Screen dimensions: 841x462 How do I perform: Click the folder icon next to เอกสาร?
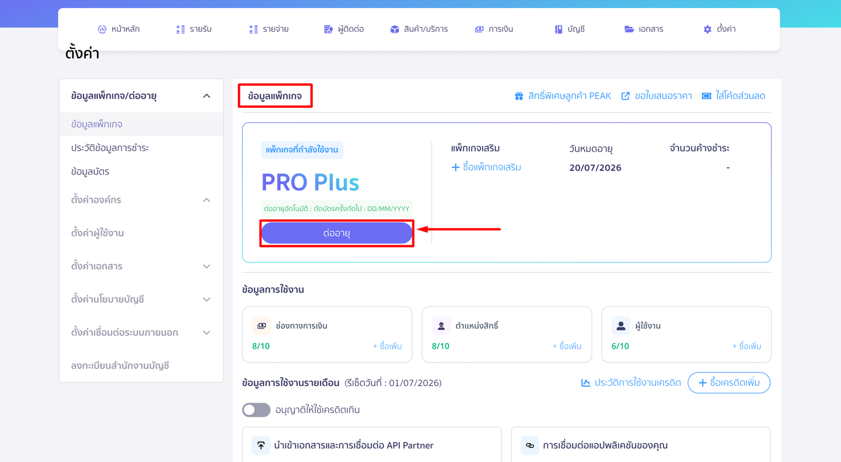pyautogui.click(x=629, y=29)
